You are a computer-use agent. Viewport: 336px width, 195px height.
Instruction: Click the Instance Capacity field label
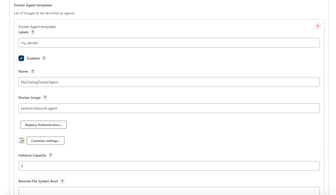click(x=32, y=155)
